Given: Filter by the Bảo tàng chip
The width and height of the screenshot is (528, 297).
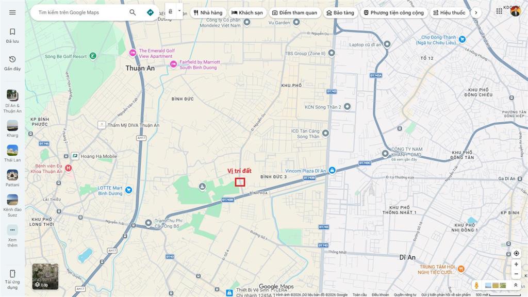Looking at the screenshot, I should pos(340,13).
